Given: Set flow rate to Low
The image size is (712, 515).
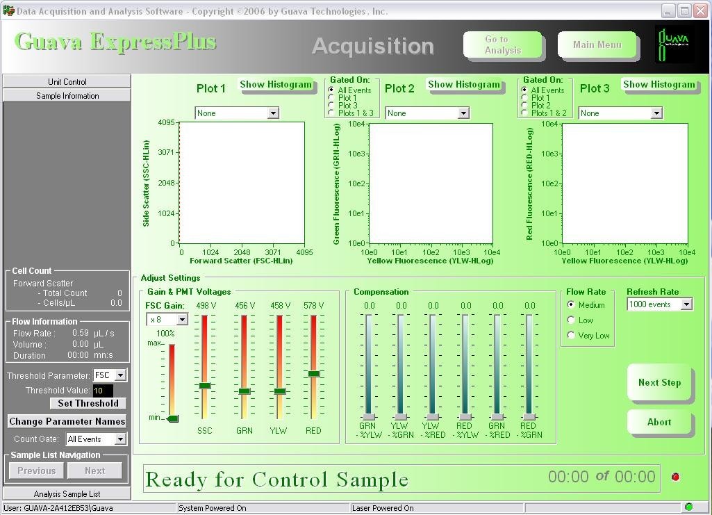Looking at the screenshot, I should click(x=571, y=320).
